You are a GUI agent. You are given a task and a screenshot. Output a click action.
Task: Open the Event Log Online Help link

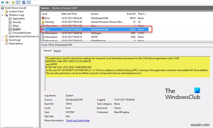point(78,120)
